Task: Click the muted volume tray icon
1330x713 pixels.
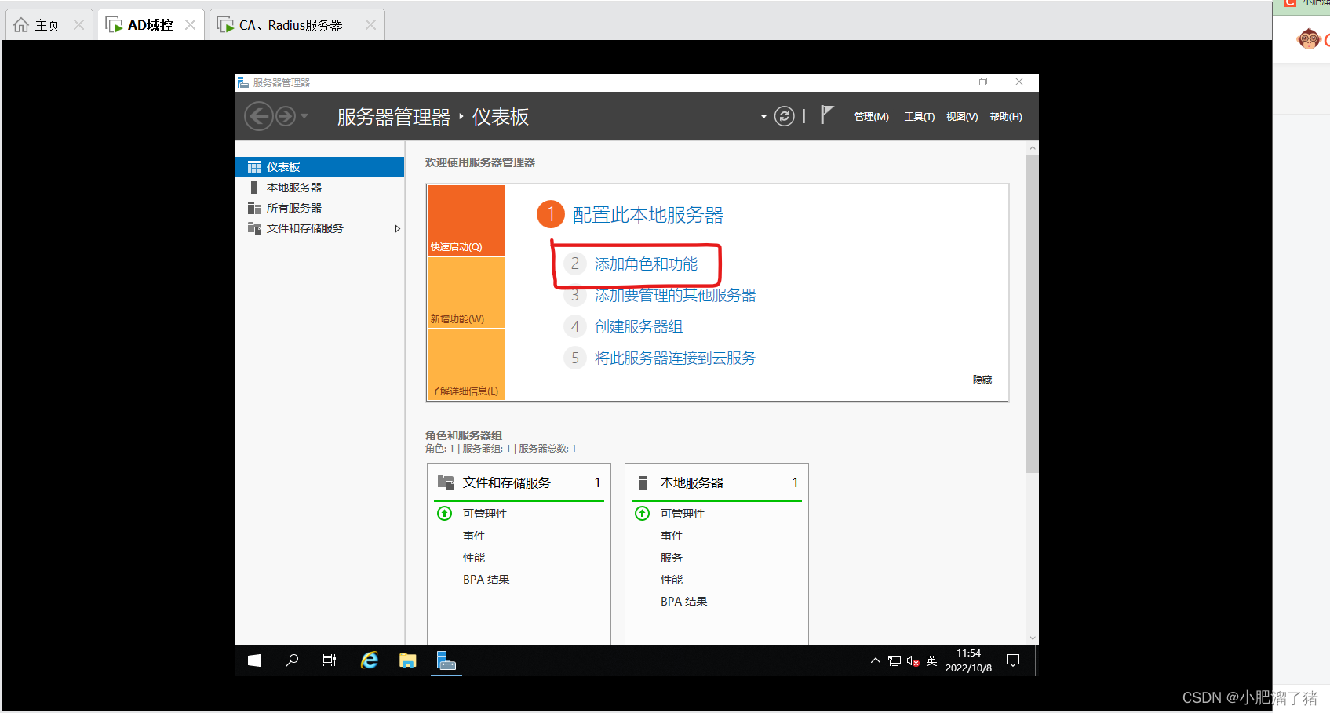Action: [913, 661]
